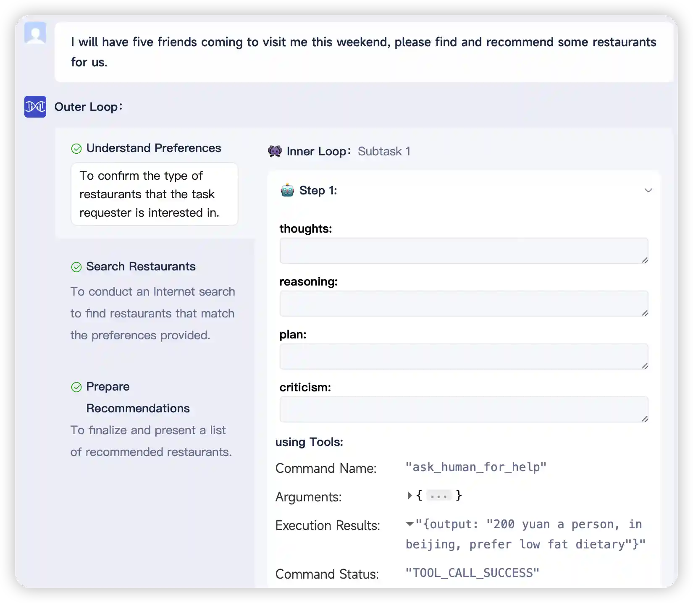Click the checkmark beside Prepare Recommendations
The width and height of the screenshot is (693, 603).
tap(77, 387)
